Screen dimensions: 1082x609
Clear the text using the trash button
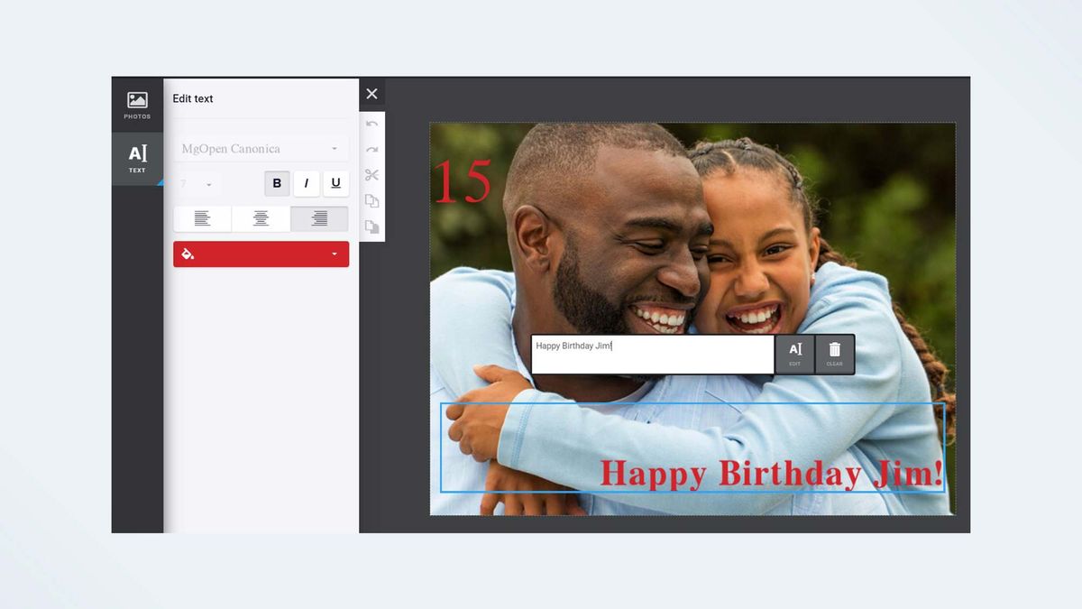pyautogui.click(x=834, y=354)
